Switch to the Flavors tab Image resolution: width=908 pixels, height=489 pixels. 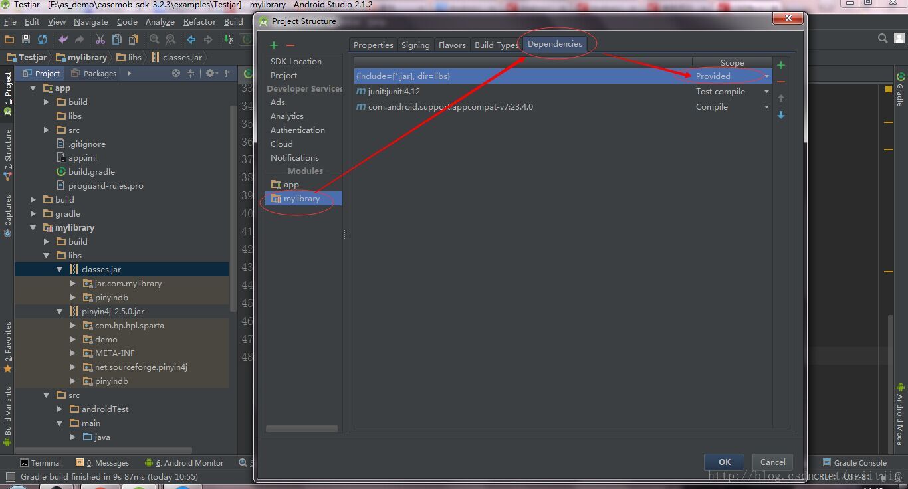tap(452, 45)
